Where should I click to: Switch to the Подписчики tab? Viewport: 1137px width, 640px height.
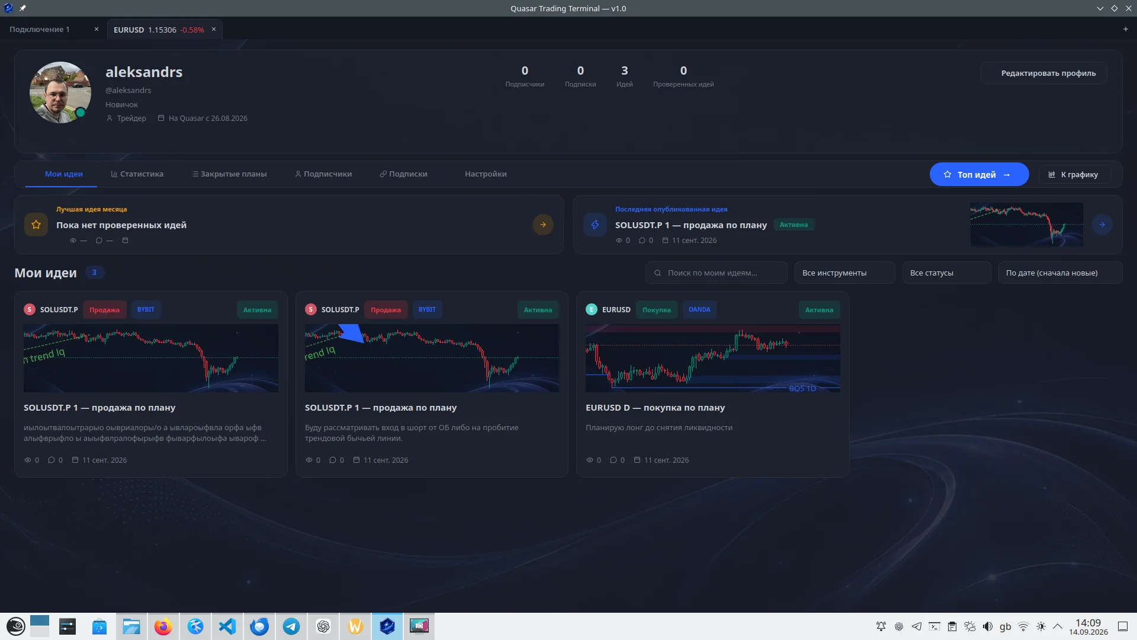tap(323, 174)
